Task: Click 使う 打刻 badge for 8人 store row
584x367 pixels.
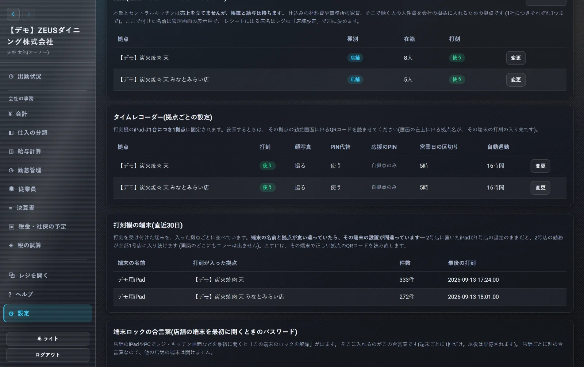Action: (x=457, y=58)
